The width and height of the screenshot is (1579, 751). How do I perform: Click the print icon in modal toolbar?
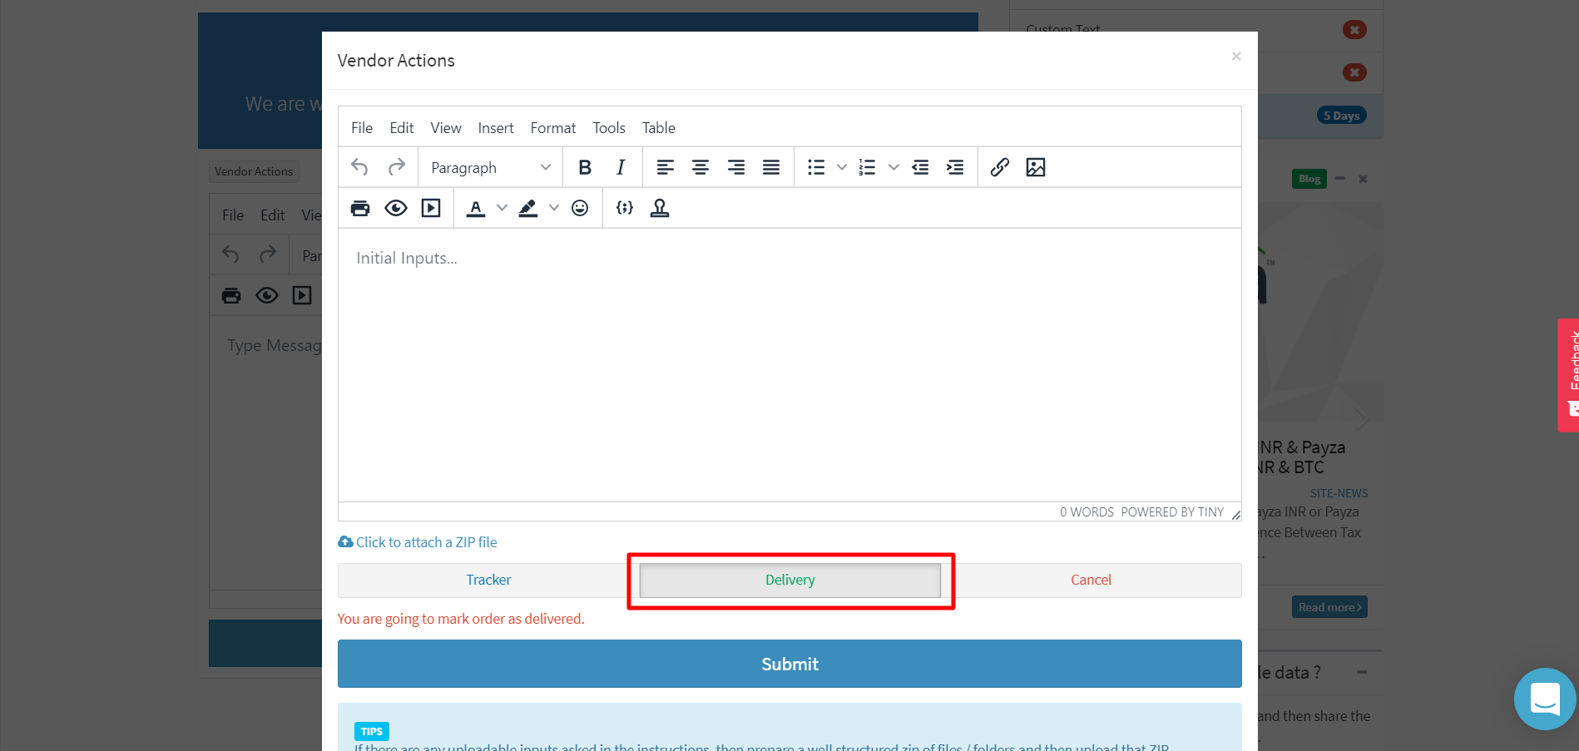[x=360, y=208]
